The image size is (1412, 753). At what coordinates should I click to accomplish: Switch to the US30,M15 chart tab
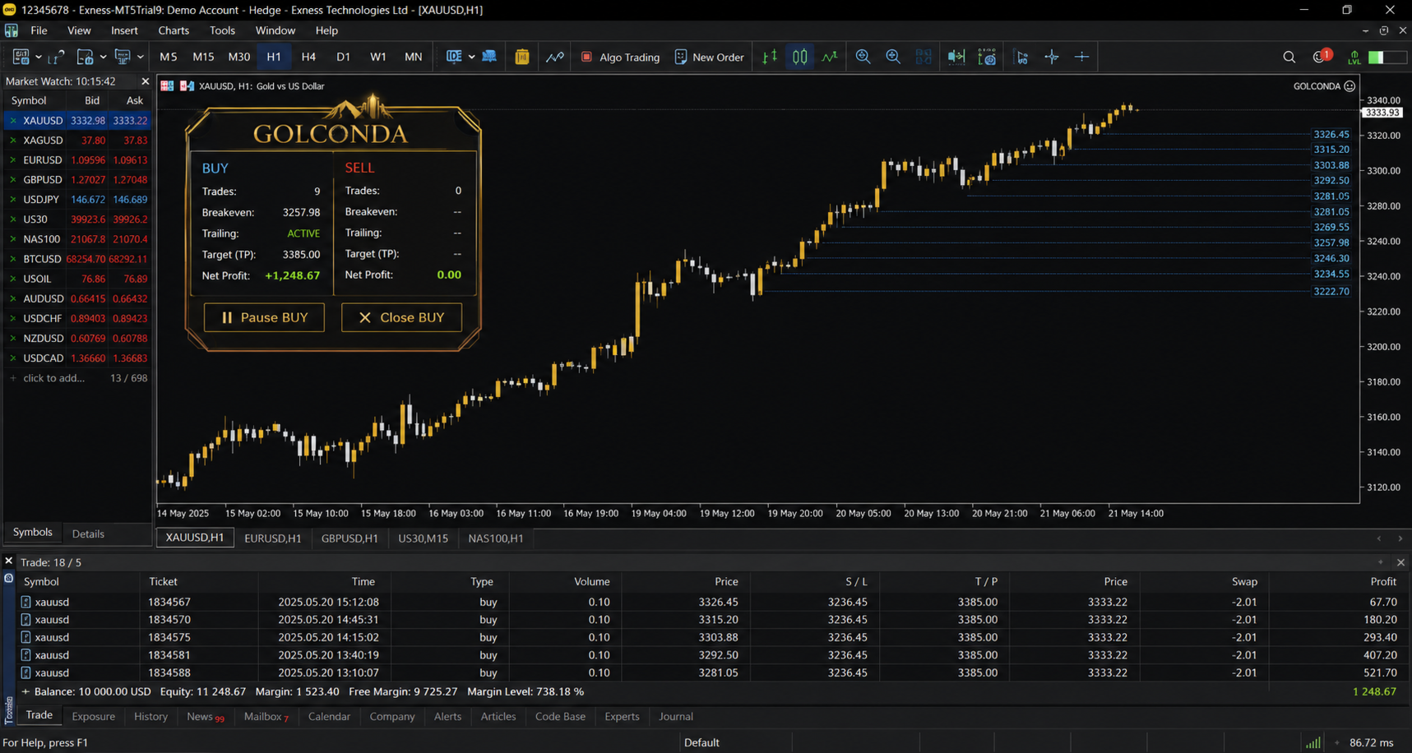pyautogui.click(x=423, y=538)
